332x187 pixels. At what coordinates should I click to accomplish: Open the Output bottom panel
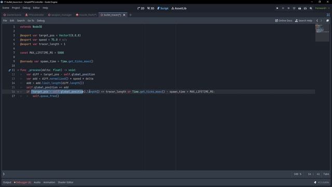7,182
